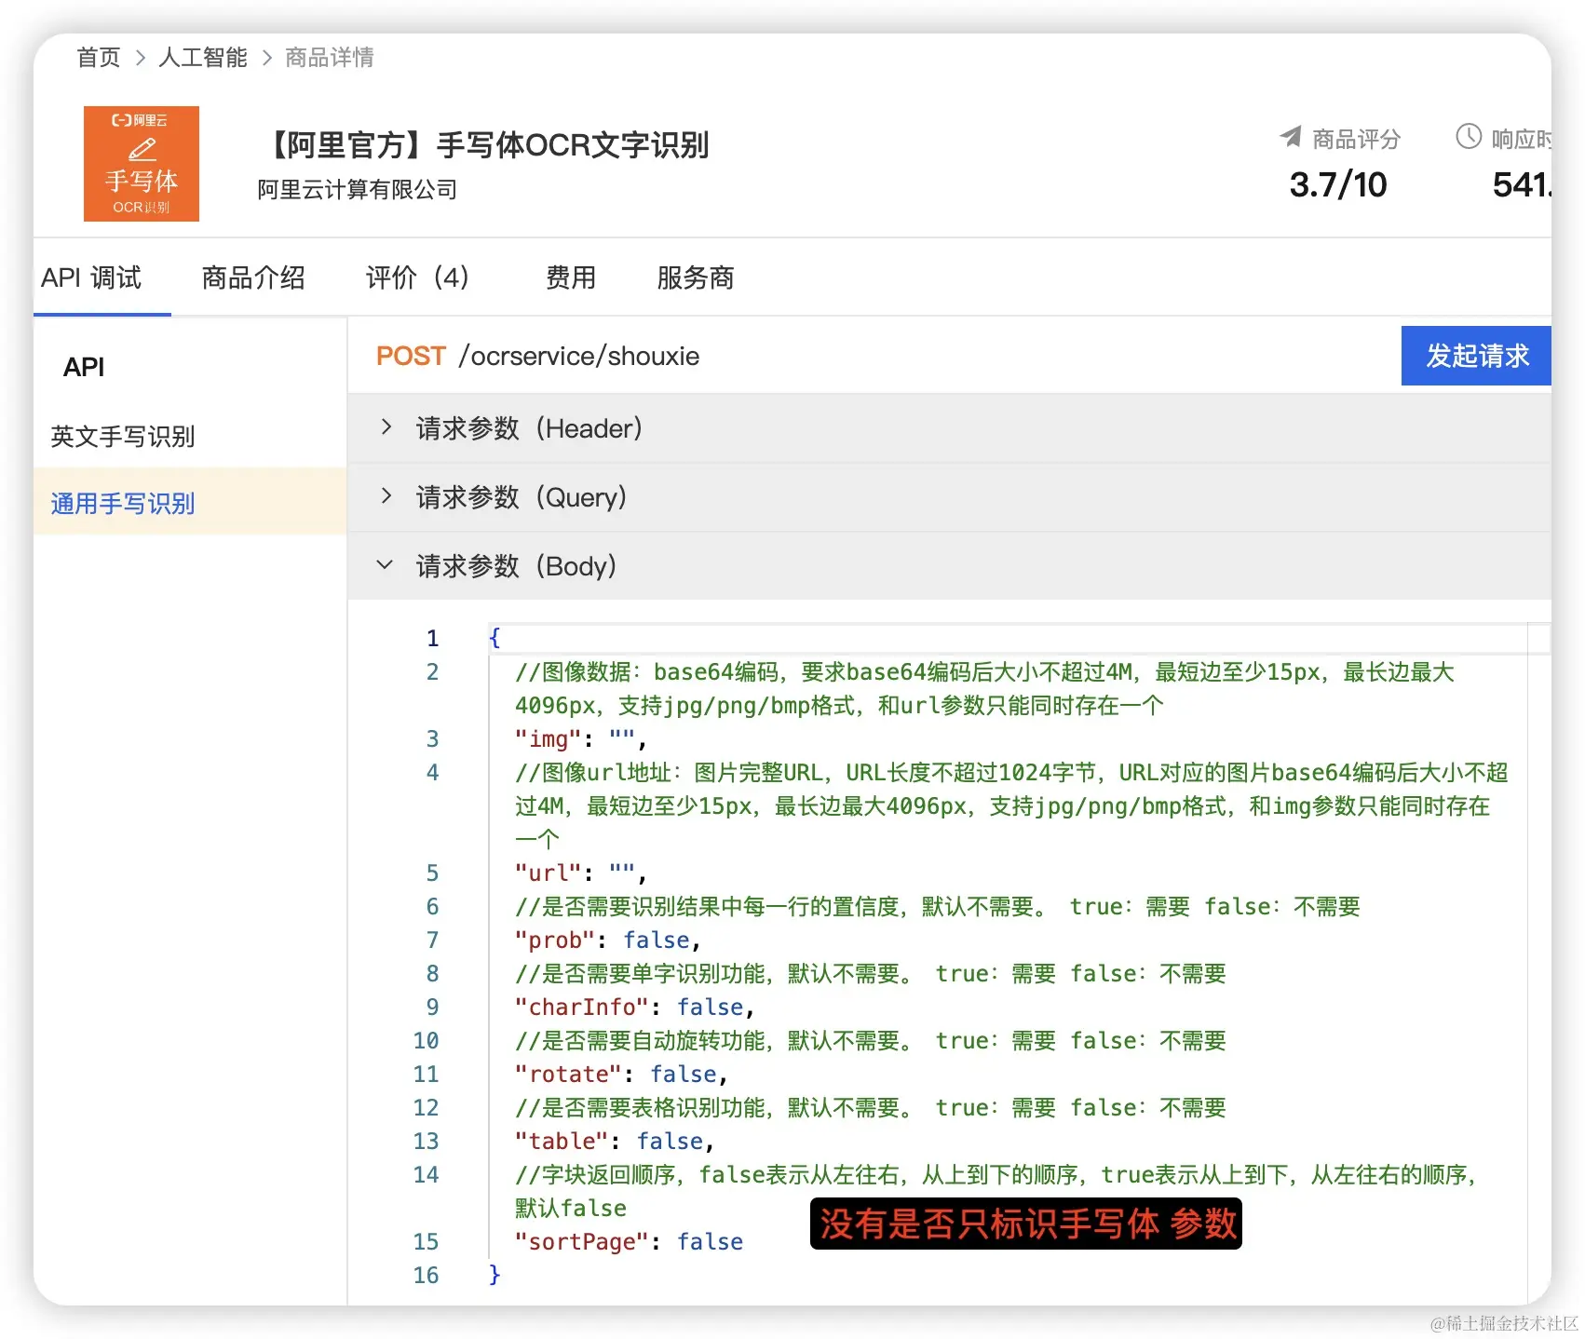Open the 服务商 tab

[696, 277]
